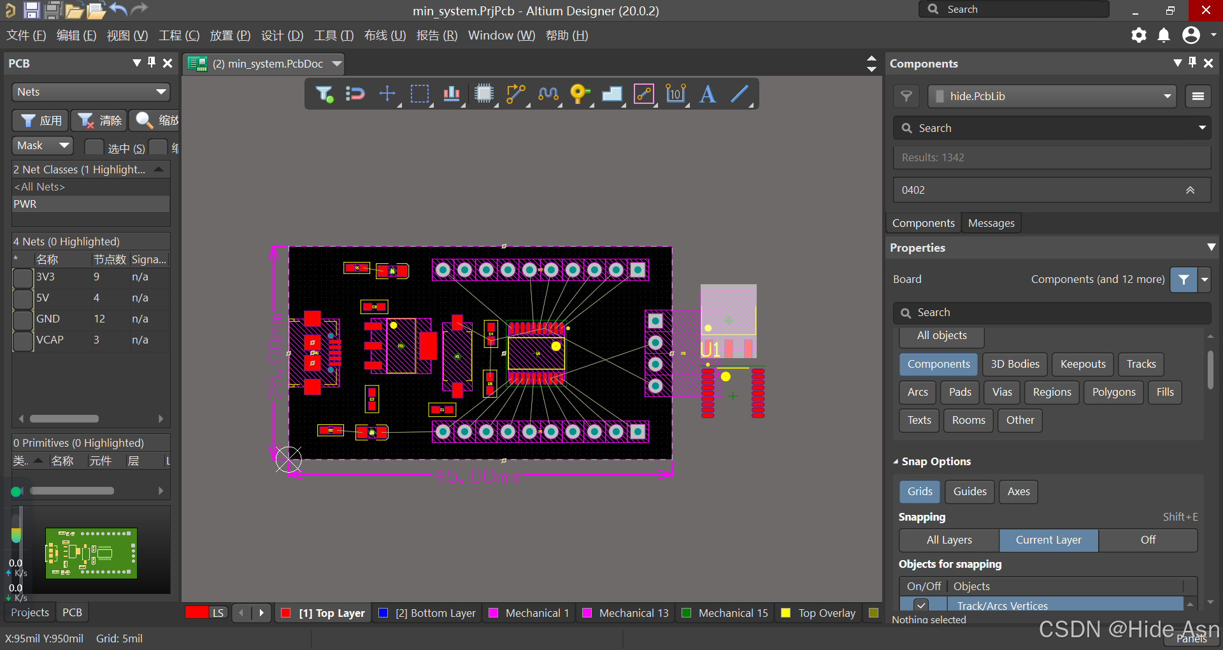Select the interactive length tuning tool
The height and width of the screenshot is (650, 1223).
tap(548, 94)
